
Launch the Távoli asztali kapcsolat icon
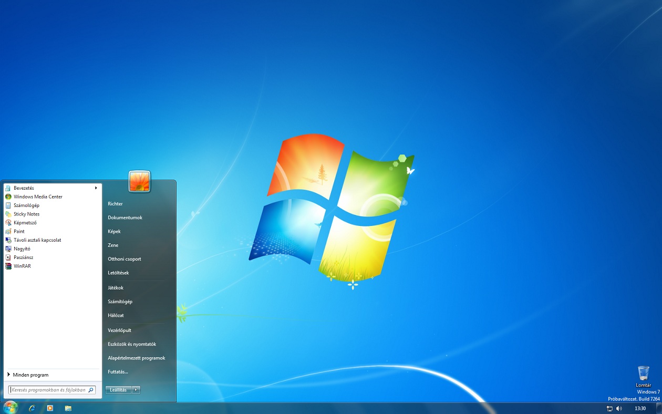click(x=8, y=240)
